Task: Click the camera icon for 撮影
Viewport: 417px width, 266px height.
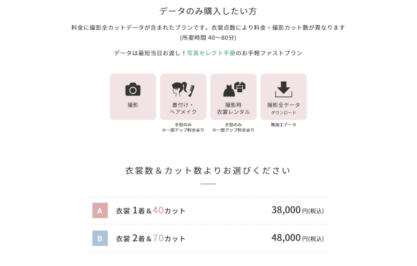Action: (133, 89)
